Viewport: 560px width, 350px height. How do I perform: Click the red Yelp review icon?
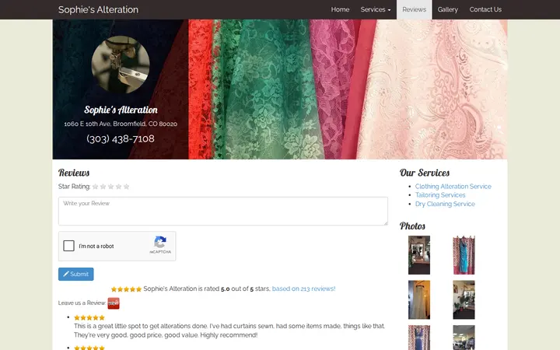coord(114,303)
